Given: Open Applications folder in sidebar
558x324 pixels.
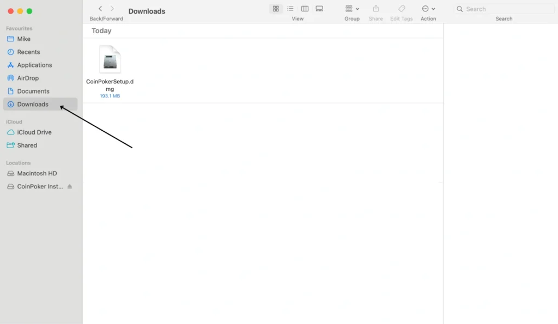Looking at the screenshot, I should click(x=34, y=65).
